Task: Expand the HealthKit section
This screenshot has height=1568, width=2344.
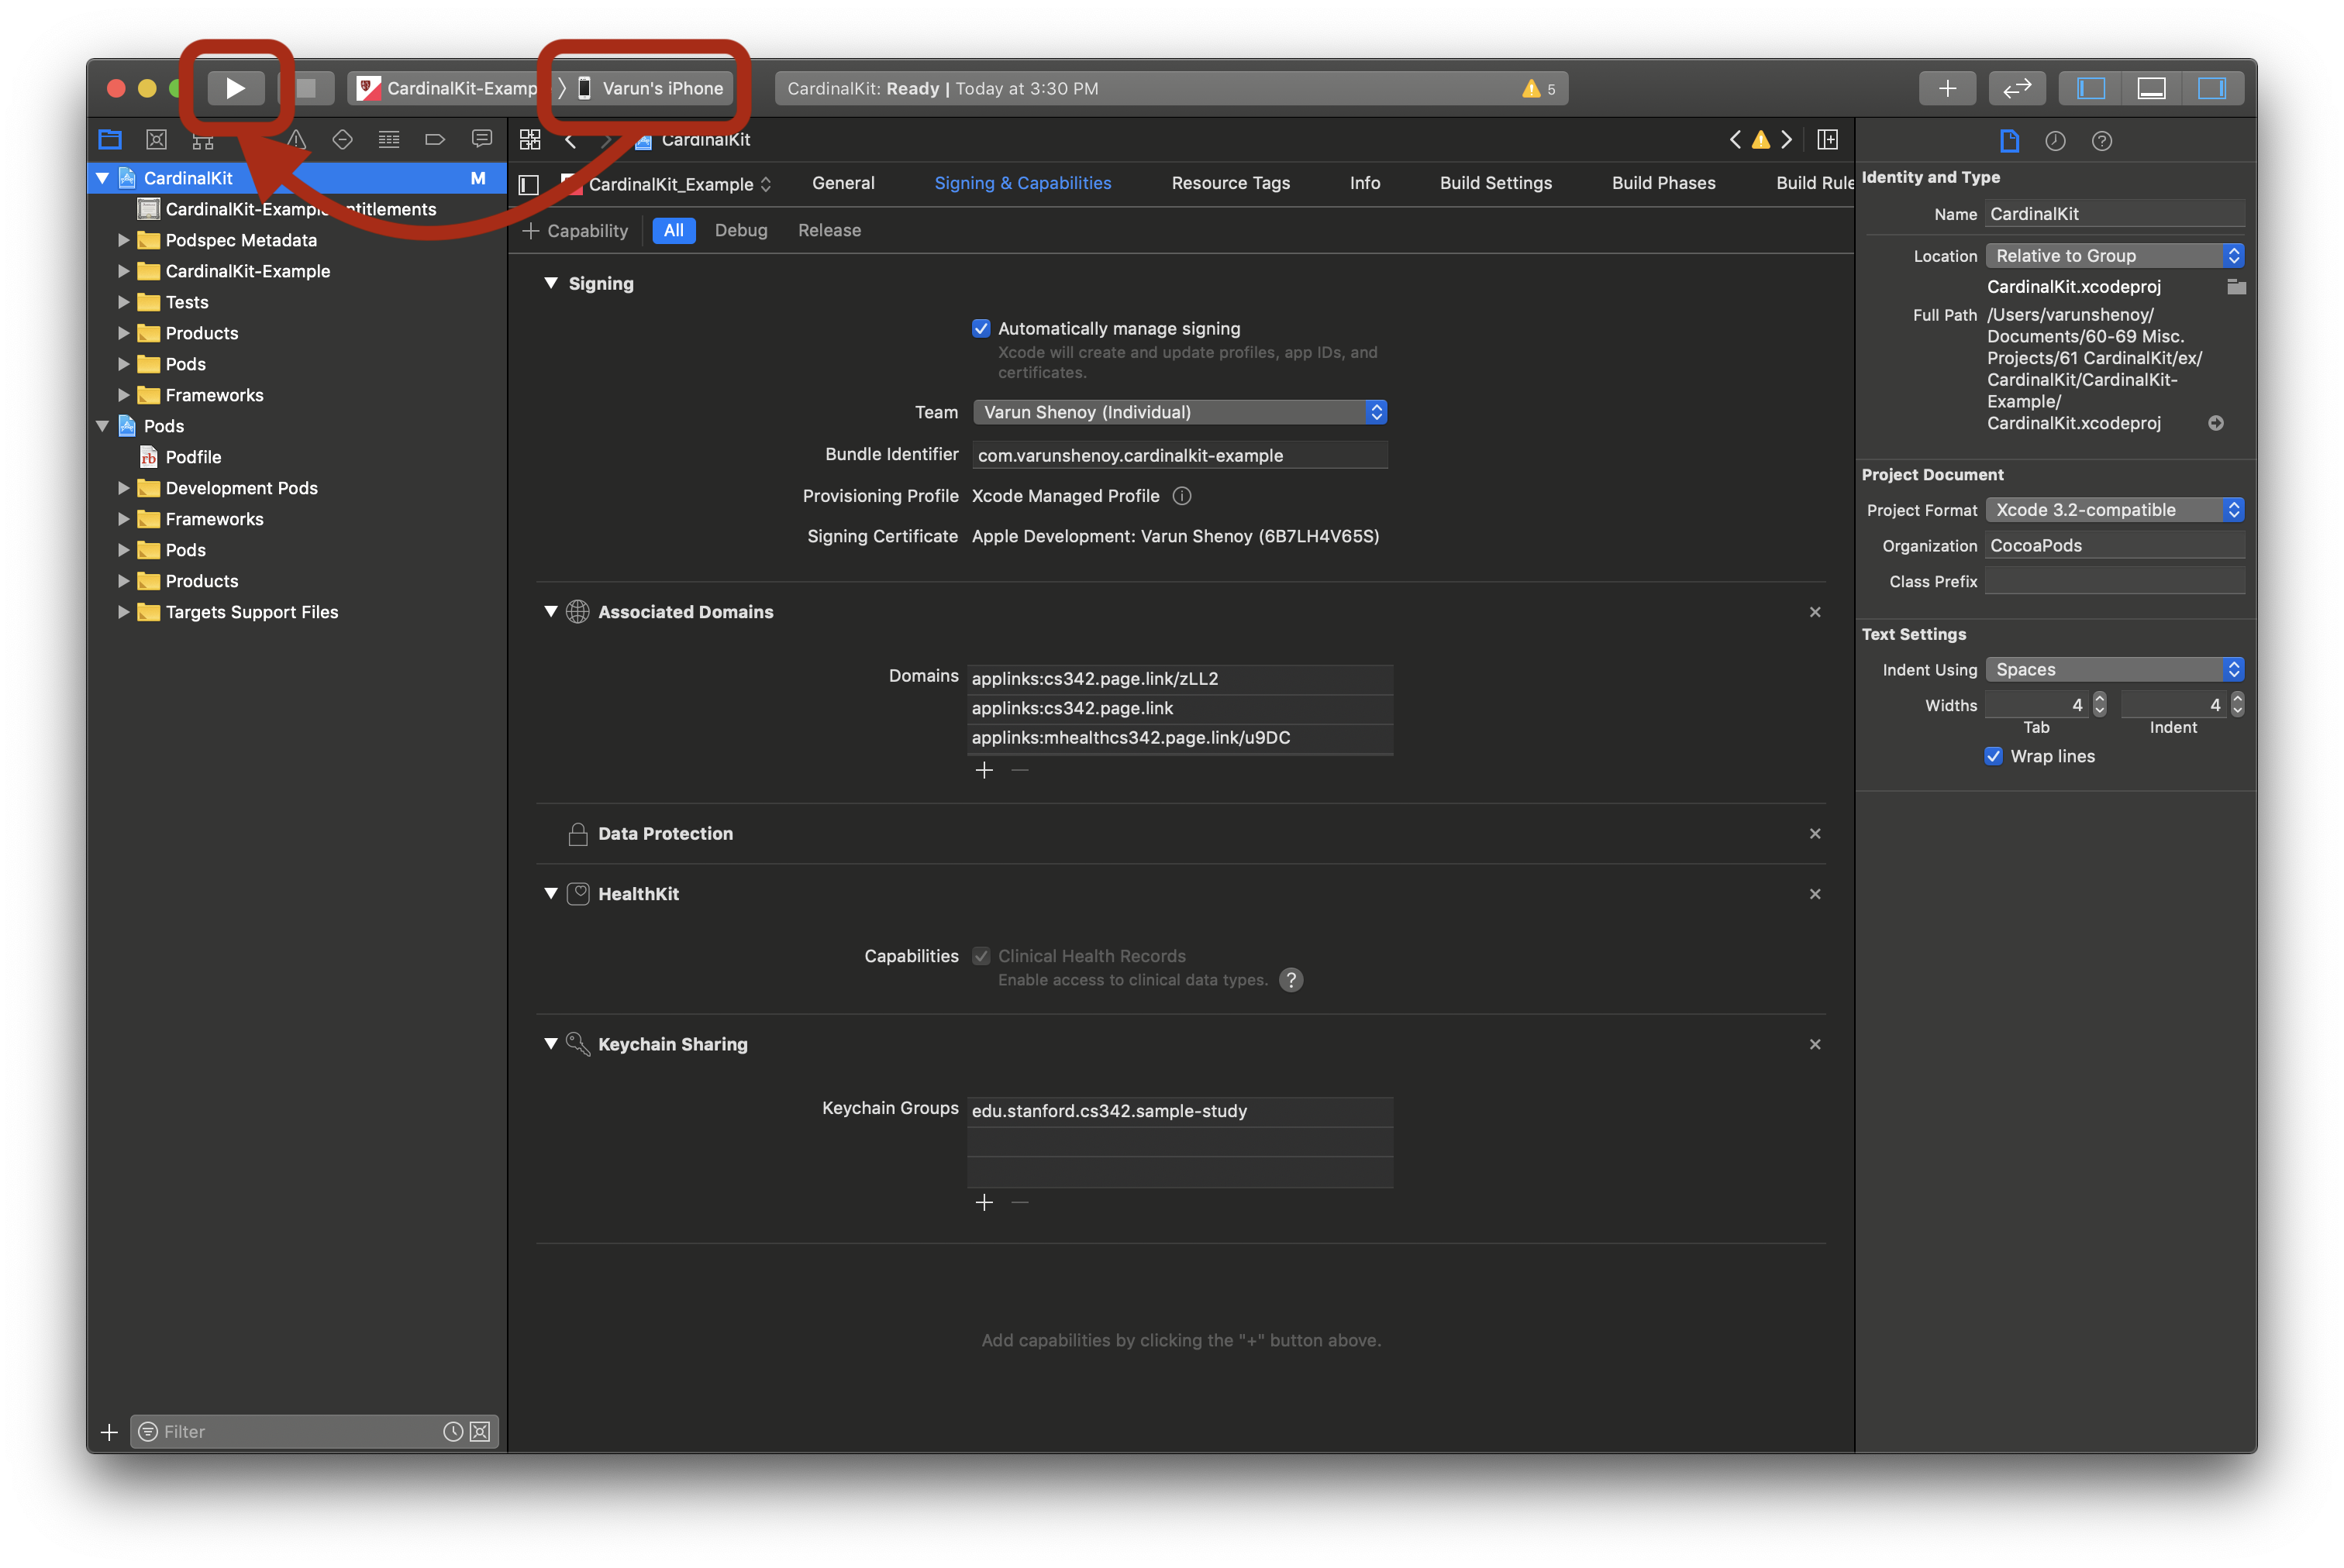Action: click(x=551, y=892)
